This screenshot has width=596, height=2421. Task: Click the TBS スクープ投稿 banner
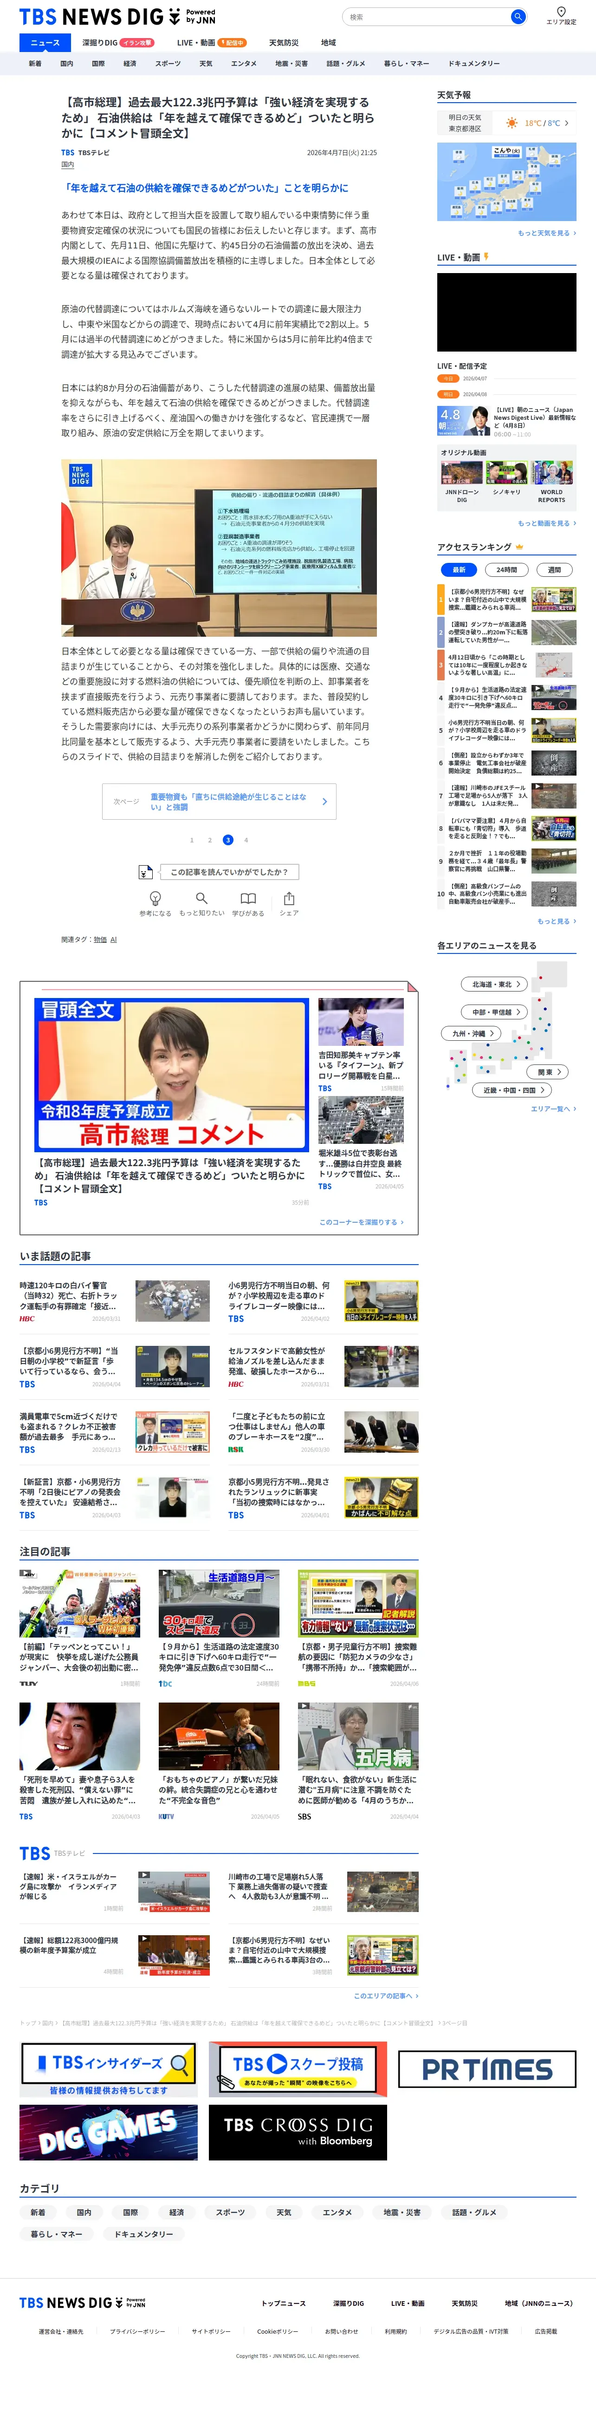click(x=297, y=2069)
